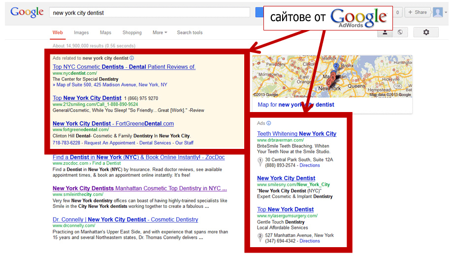Switch to the Maps tab

[105, 32]
